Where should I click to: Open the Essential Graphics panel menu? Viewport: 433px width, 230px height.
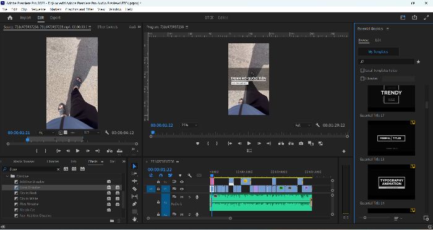[387, 28]
